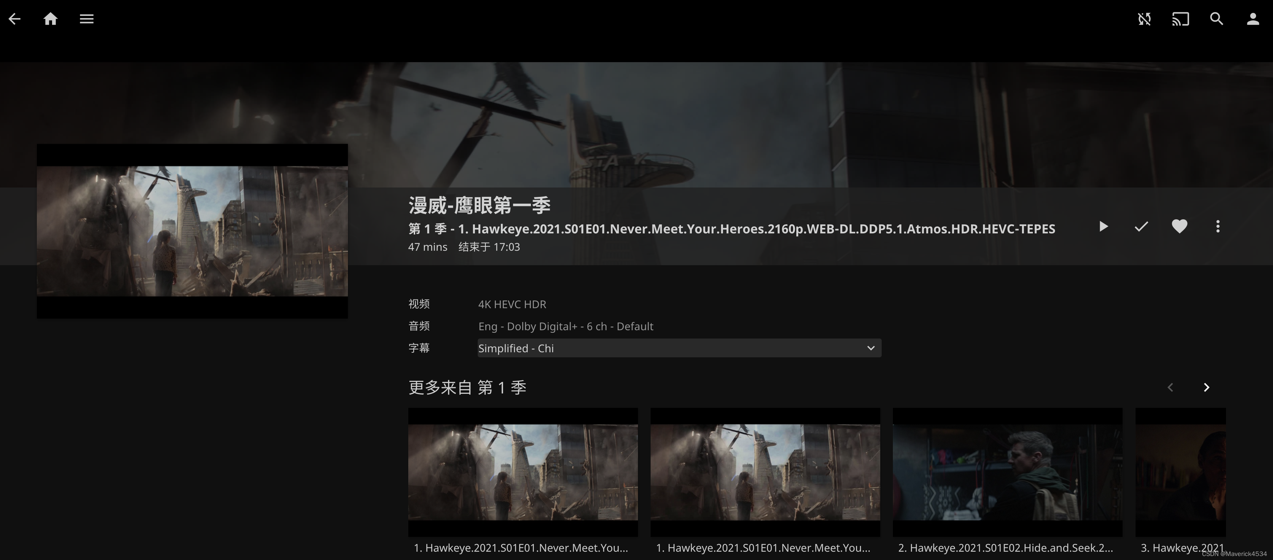Mark this episode as favorite

point(1180,227)
